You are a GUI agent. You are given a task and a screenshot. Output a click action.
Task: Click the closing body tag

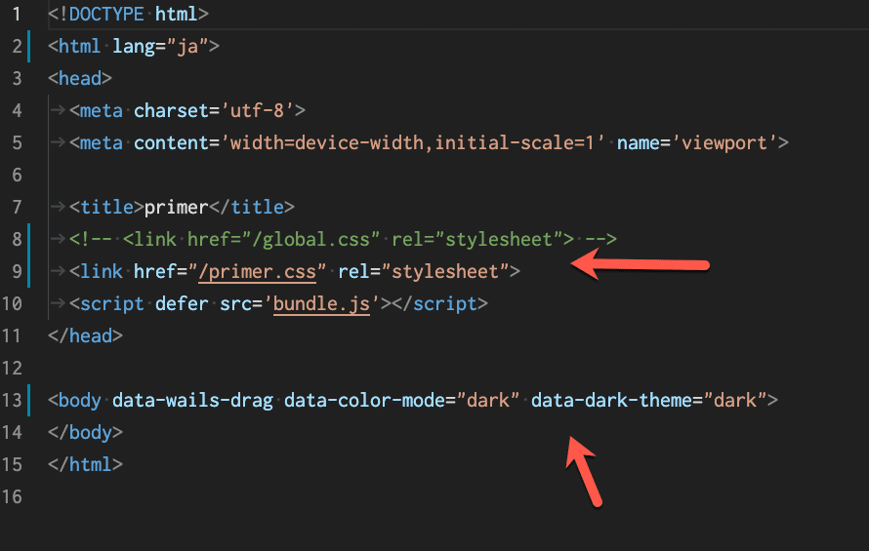[85, 432]
